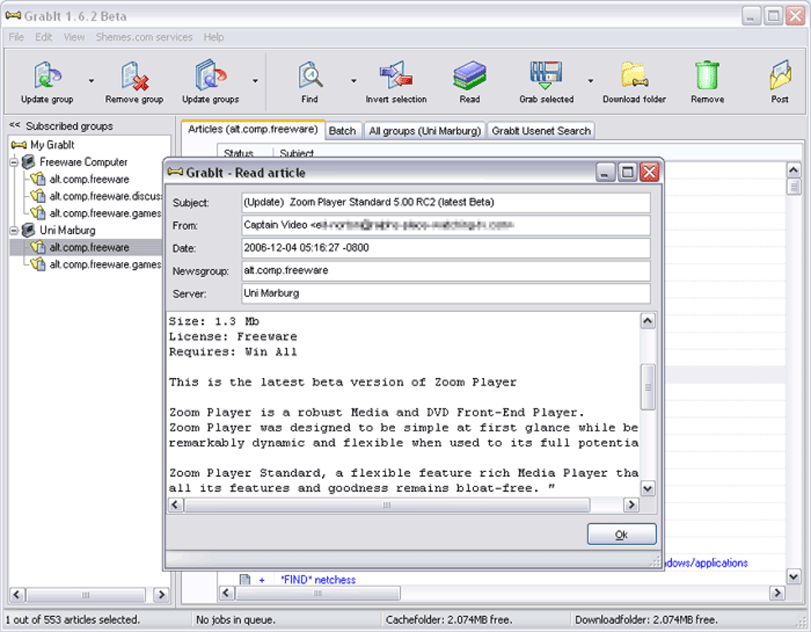Collapse the Subscribed groups panel
The image size is (811, 632).
tap(14, 125)
